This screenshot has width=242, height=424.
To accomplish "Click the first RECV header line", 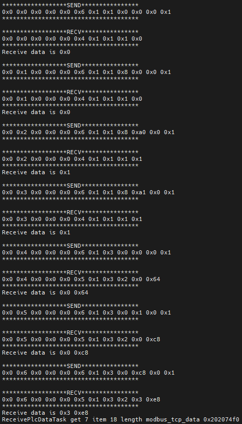I will [71, 32].
